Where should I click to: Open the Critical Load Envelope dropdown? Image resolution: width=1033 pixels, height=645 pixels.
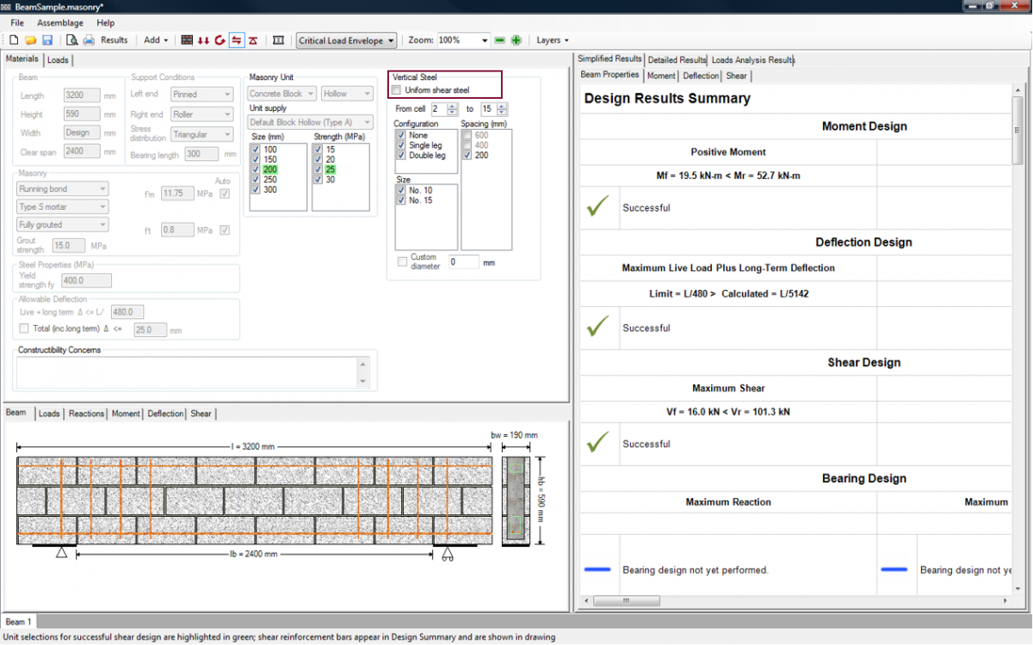[x=346, y=40]
